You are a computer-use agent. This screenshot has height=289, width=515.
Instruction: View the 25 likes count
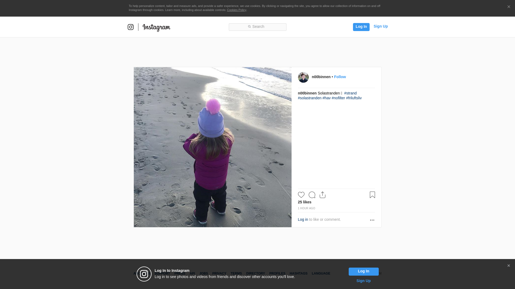coord(304,202)
